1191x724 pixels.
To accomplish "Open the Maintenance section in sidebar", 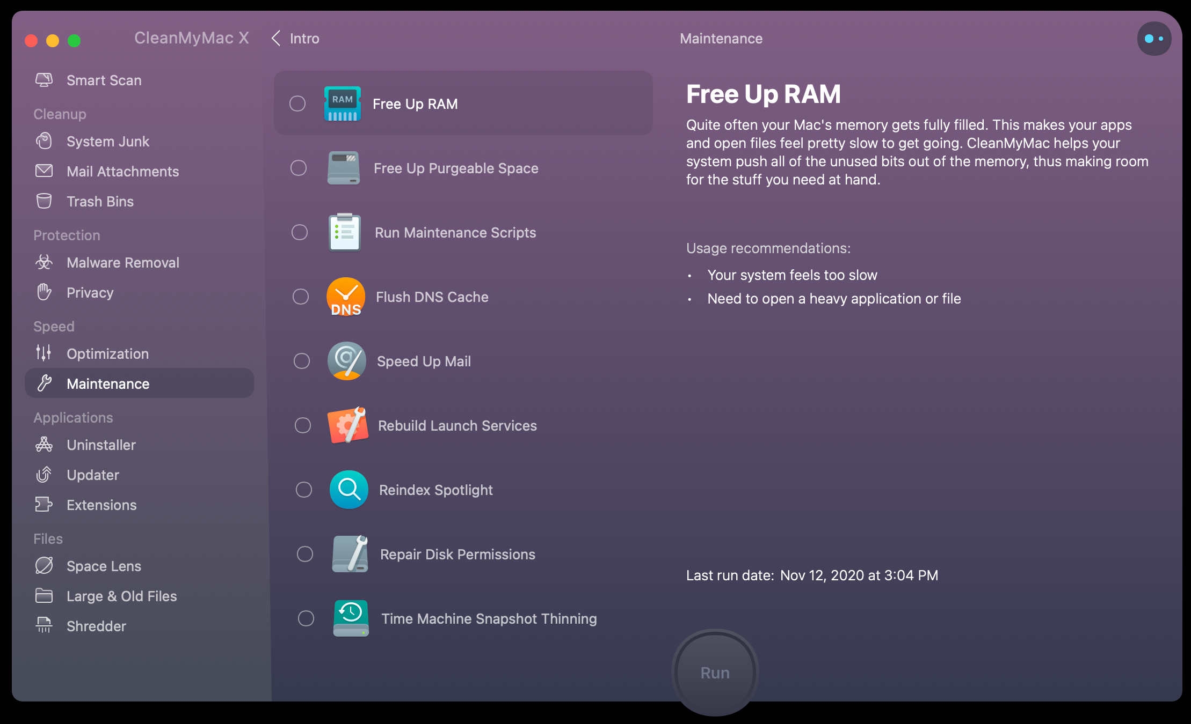I will pos(109,383).
